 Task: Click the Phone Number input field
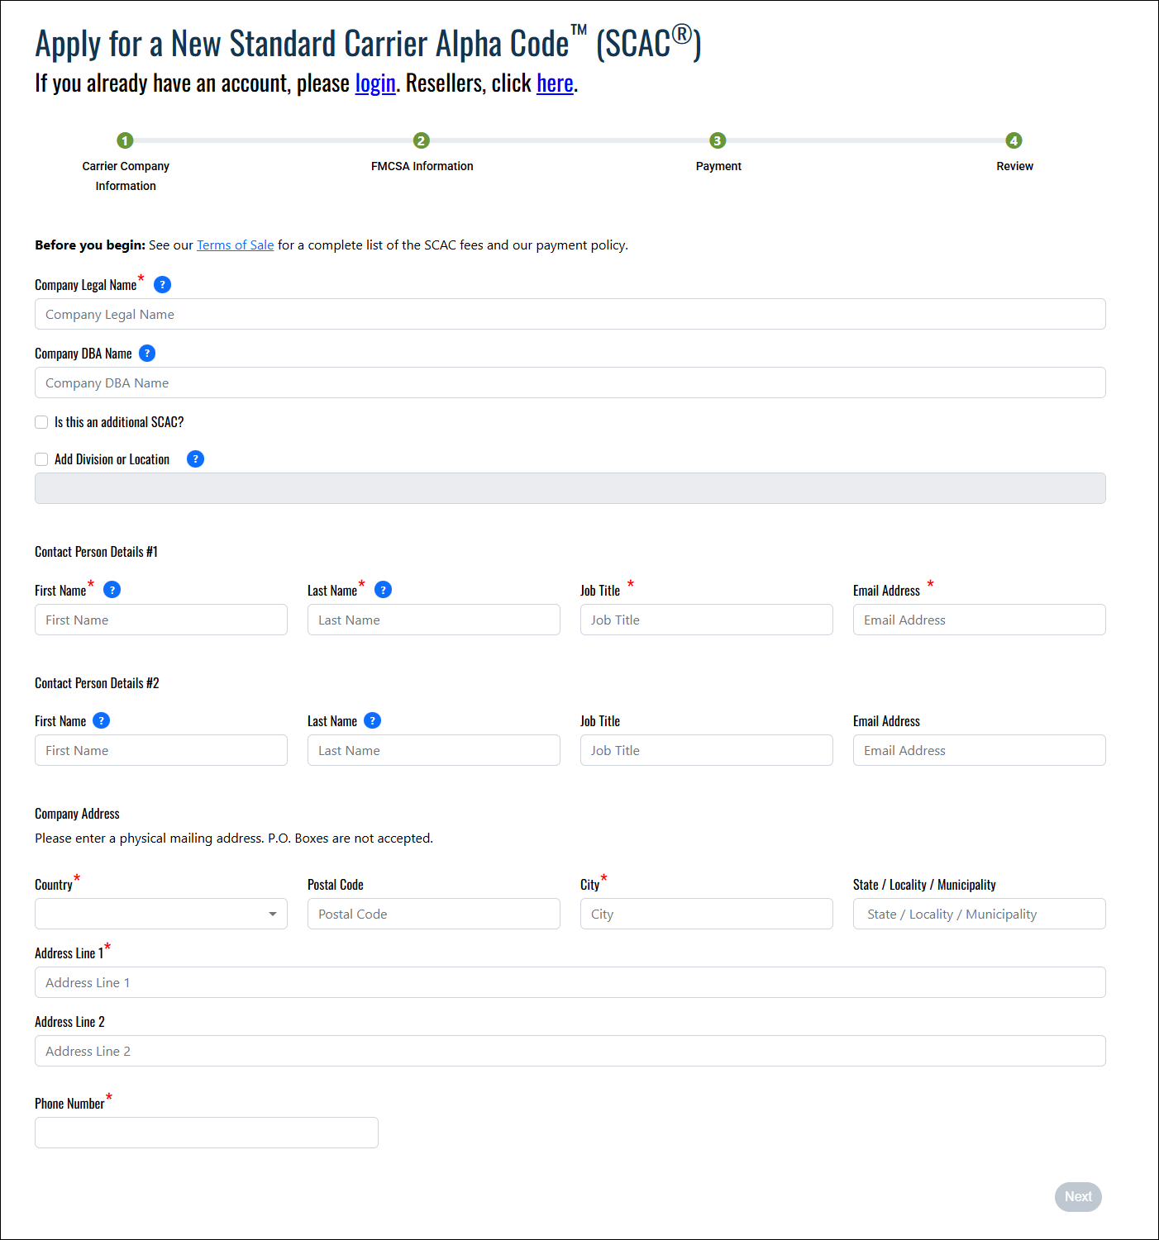pyautogui.click(x=207, y=1133)
